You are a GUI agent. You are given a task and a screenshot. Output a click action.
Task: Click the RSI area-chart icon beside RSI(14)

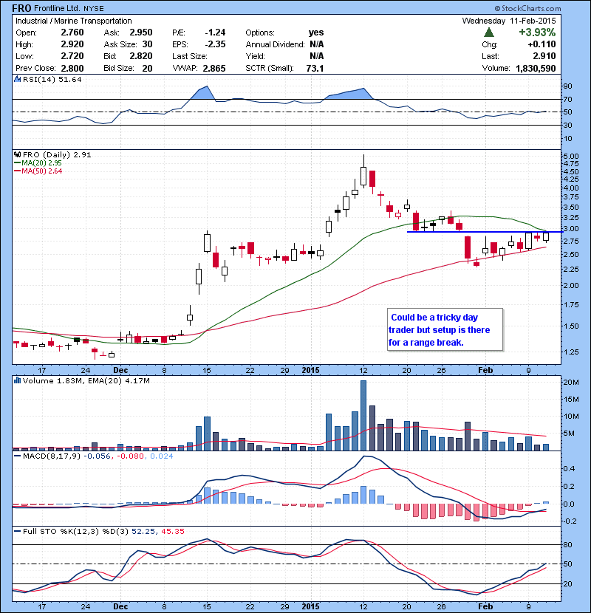pyautogui.click(x=17, y=79)
